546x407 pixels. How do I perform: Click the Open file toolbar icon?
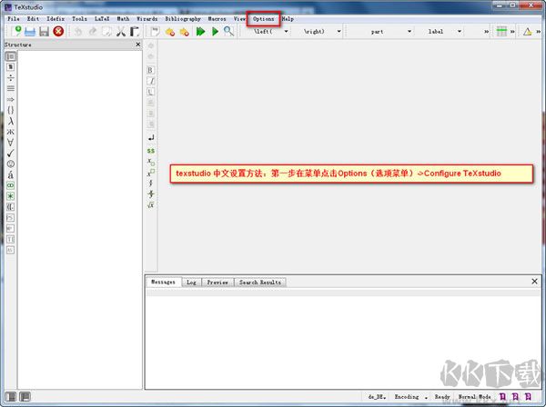point(30,32)
